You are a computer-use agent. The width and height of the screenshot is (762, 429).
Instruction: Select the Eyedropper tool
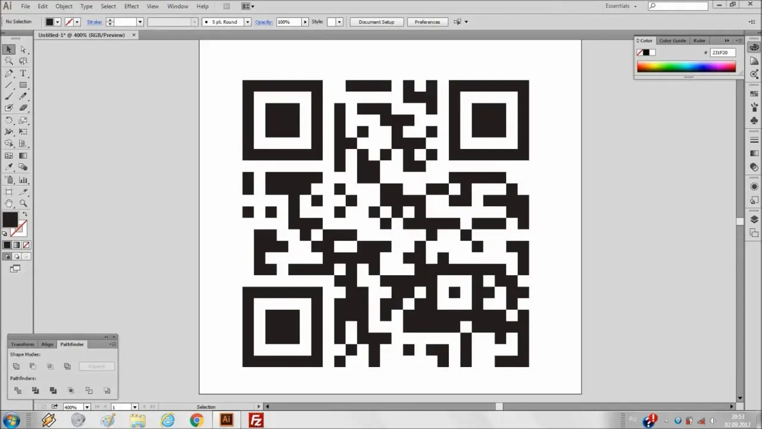9,167
